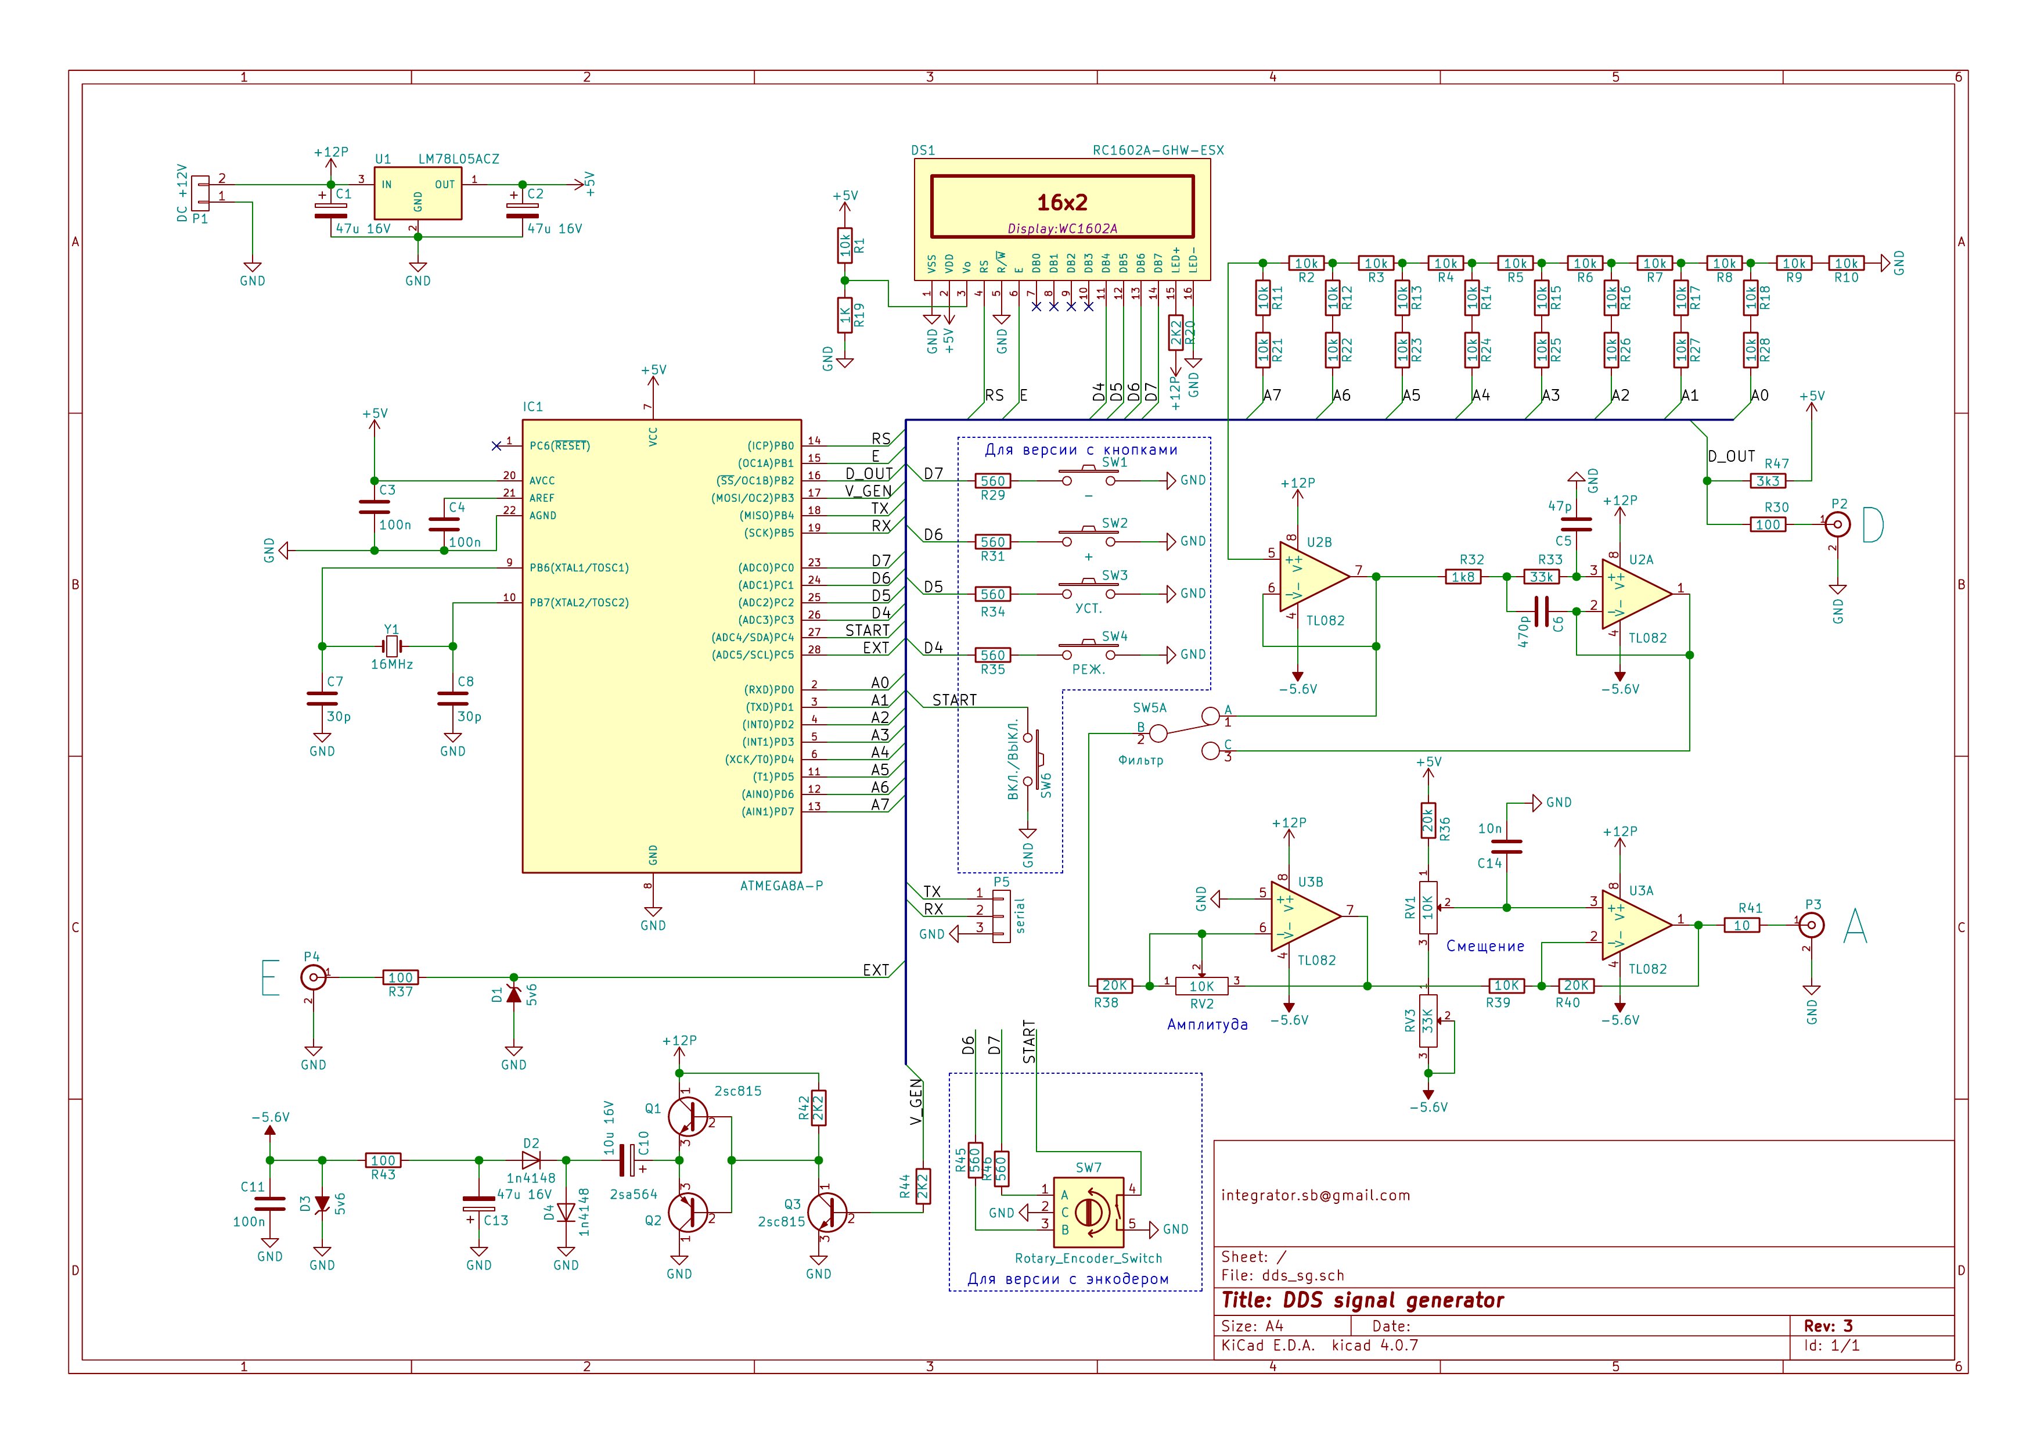Click capacitor C6 470p
The height and width of the screenshot is (1442, 2037).
[1541, 611]
